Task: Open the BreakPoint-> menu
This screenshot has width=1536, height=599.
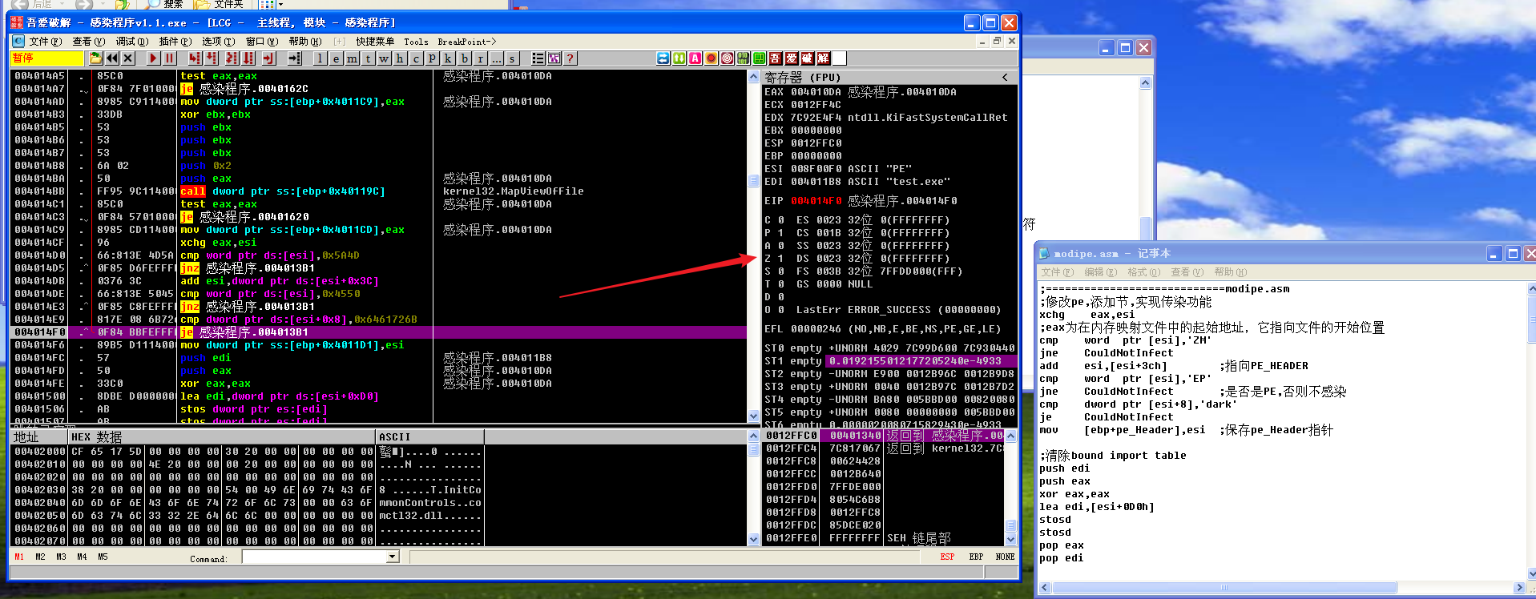Action: [466, 41]
